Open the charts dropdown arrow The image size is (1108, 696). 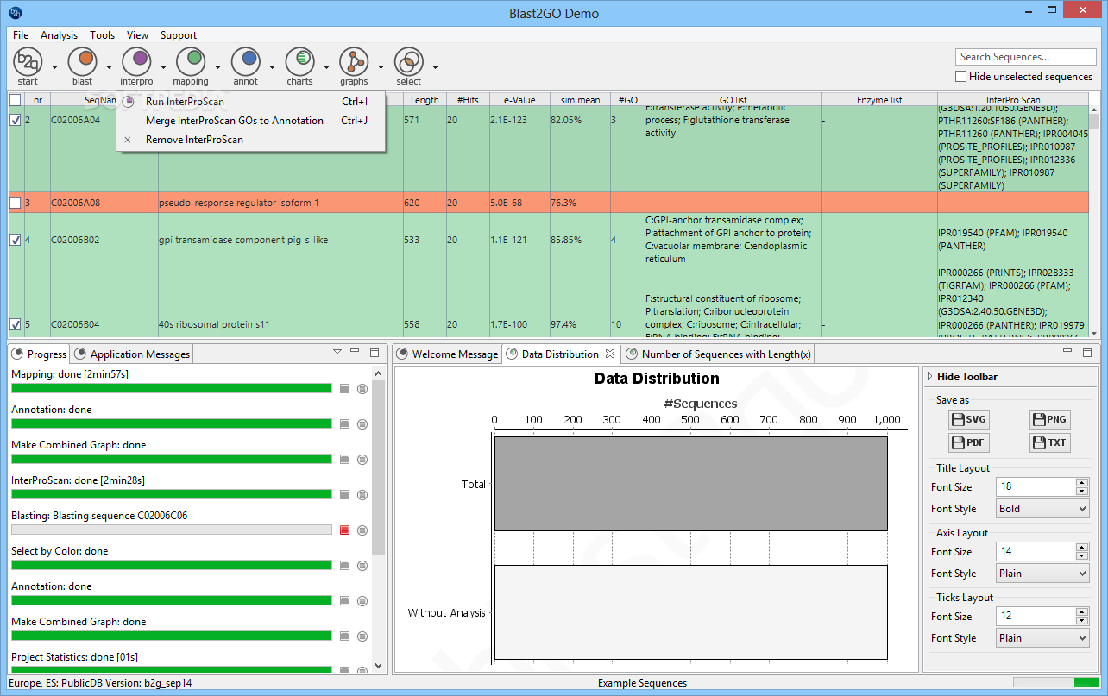pos(326,66)
